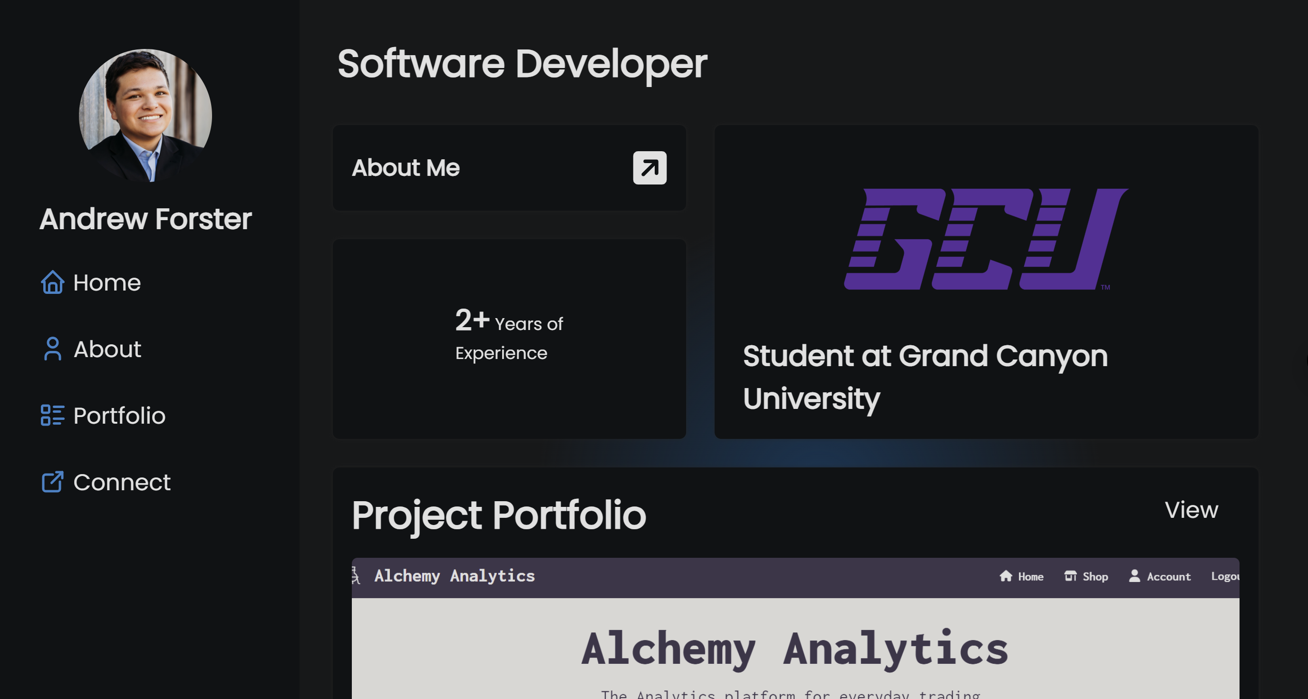Click the Home icon in the Alchemy navbar
The image size is (1308, 699).
point(1006,576)
